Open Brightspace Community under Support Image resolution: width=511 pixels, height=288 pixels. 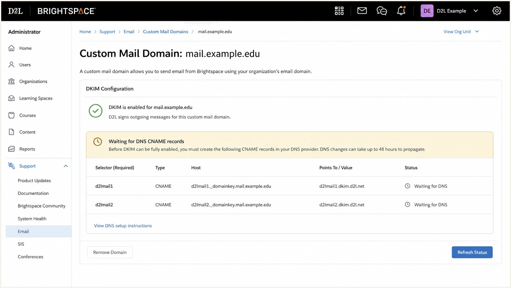pos(42,206)
